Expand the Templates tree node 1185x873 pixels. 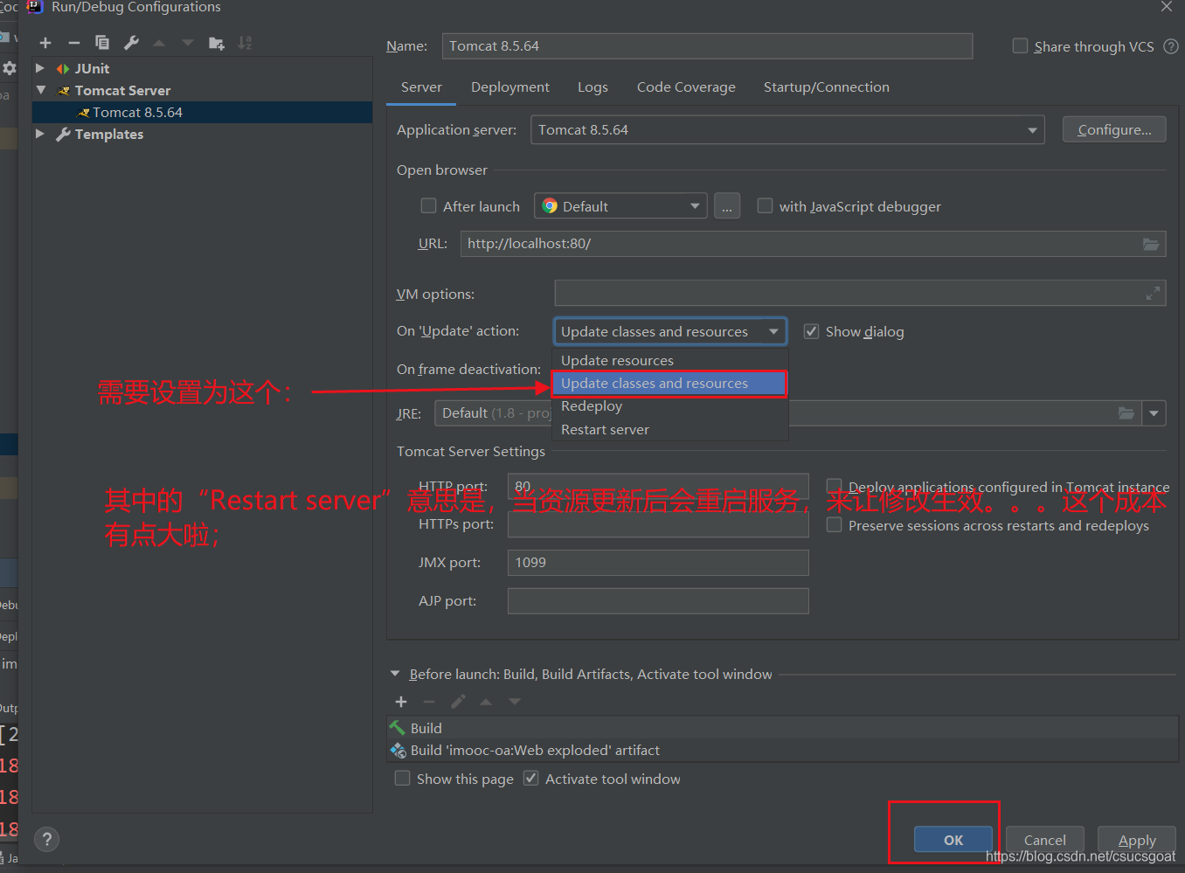coord(40,134)
